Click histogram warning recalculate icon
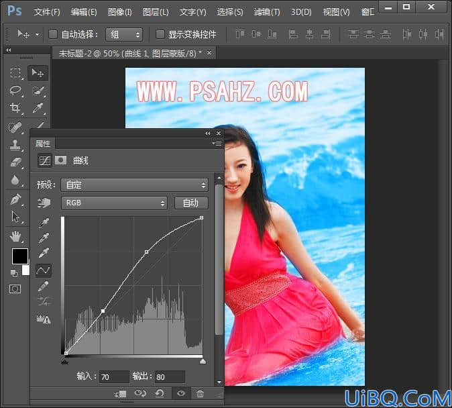Screen dimensions: 452x408 pyautogui.click(x=44, y=319)
